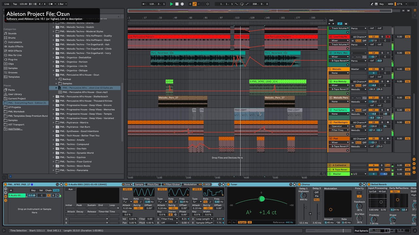Viewport: 419px width, 235px height.
Task: Click the Hide button in rack chain list
Action: click(x=56, y=190)
